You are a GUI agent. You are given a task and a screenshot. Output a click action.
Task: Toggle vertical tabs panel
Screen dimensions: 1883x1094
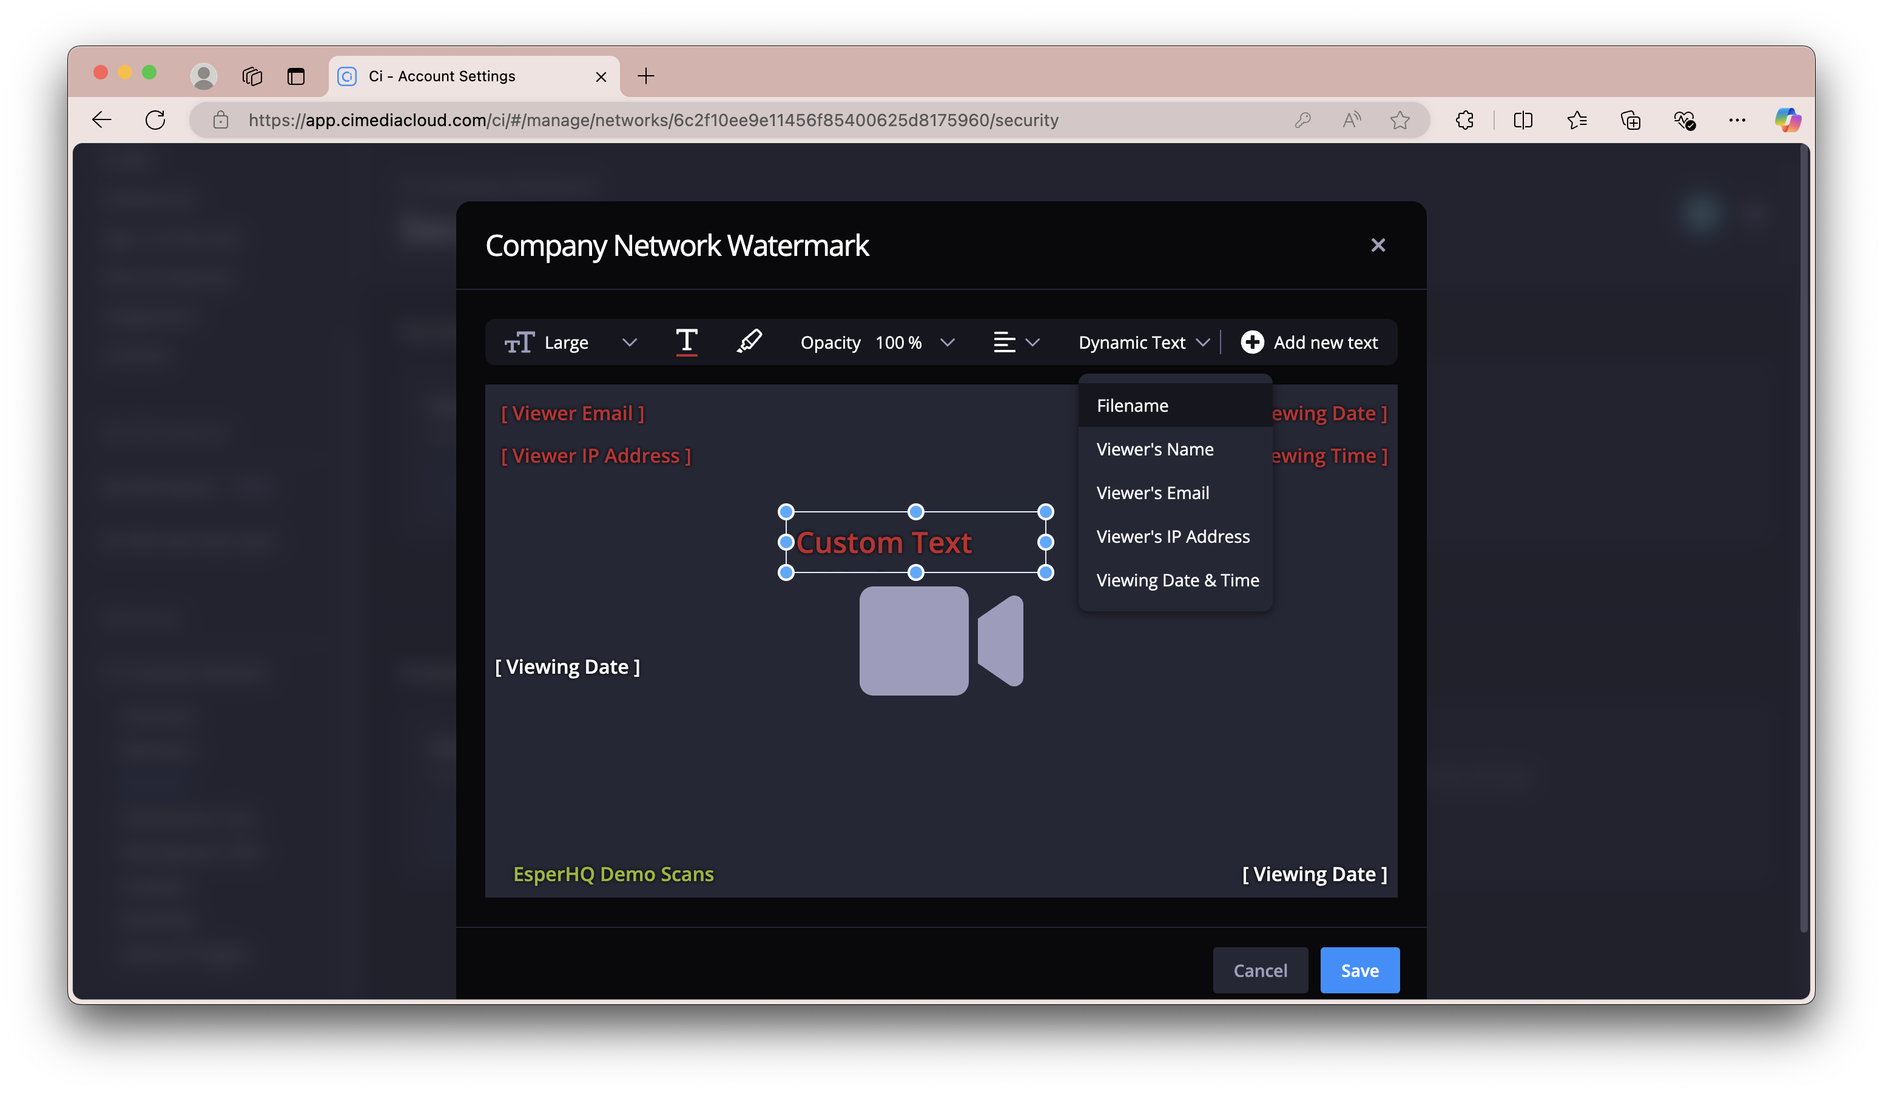coord(296,75)
